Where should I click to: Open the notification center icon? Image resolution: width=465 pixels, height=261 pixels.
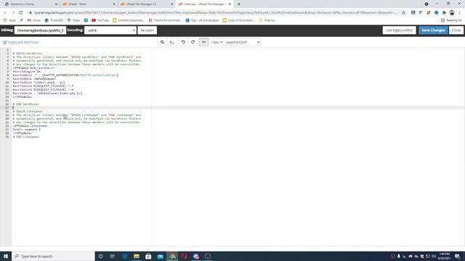[457, 256]
